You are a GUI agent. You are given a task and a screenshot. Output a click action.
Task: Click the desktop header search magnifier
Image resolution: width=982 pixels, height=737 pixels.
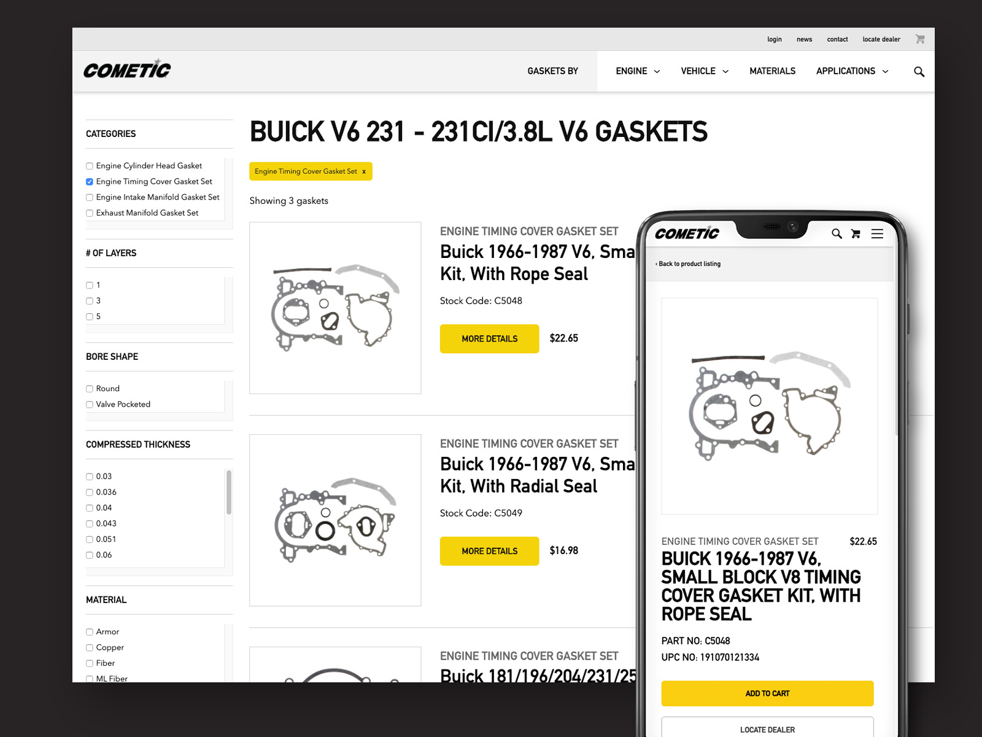919,72
